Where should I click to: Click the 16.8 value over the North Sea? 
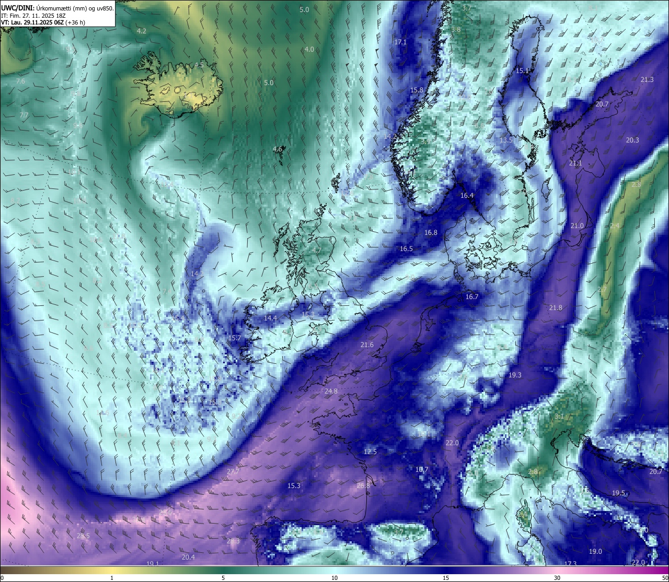pyautogui.click(x=431, y=232)
